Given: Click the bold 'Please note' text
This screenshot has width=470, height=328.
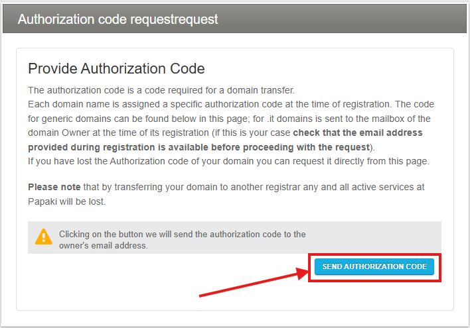Looking at the screenshot, I should tap(54, 187).
